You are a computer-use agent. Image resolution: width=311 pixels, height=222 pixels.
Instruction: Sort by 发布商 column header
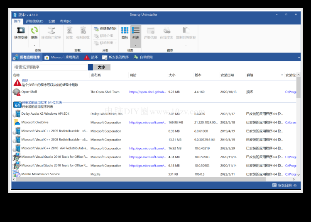[x=96, y=75]
